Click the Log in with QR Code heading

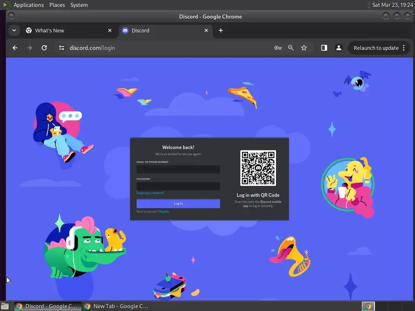(x=258, y=195)
